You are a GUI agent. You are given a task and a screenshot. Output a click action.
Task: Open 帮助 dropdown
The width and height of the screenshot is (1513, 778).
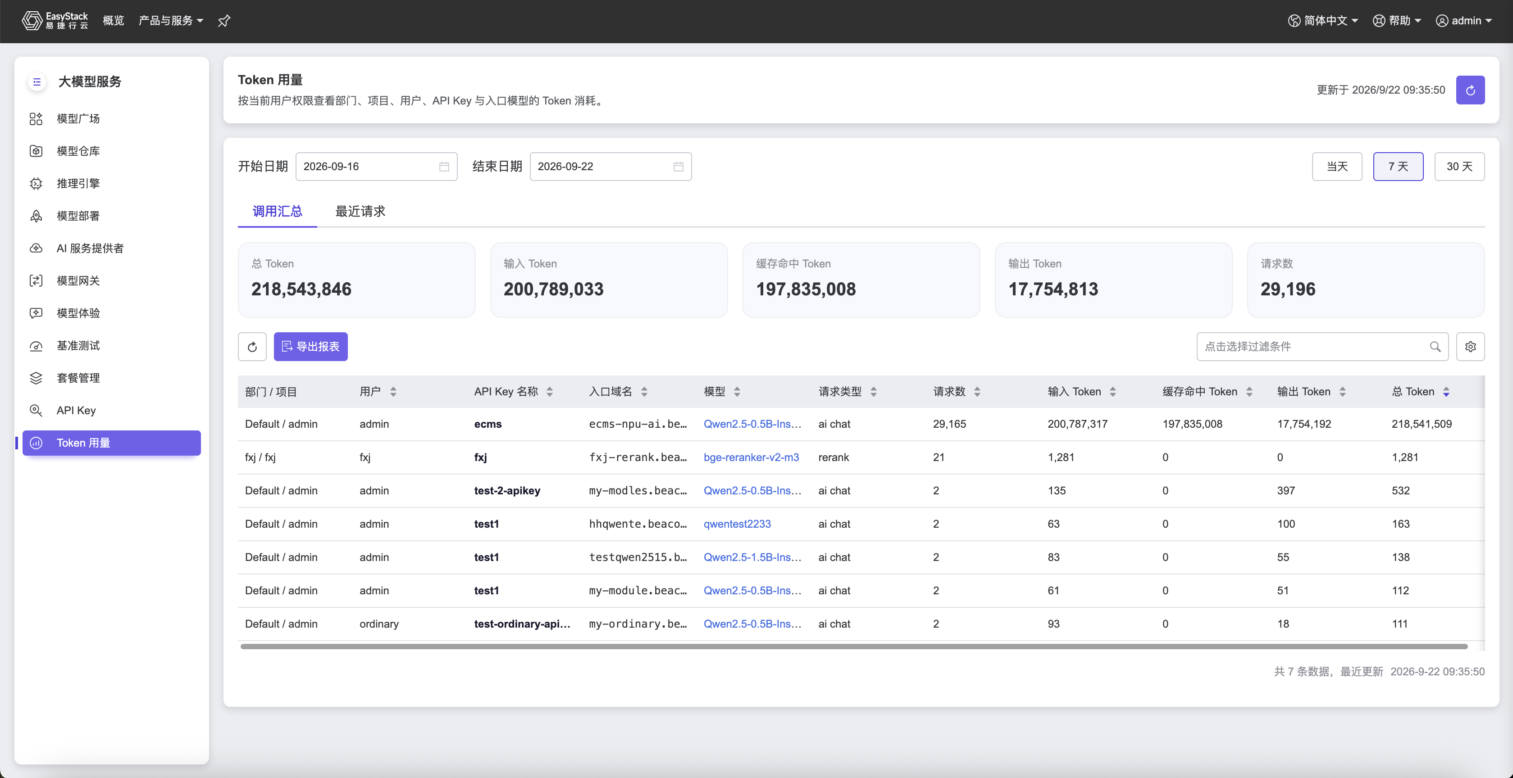(x=1396, y=21)
